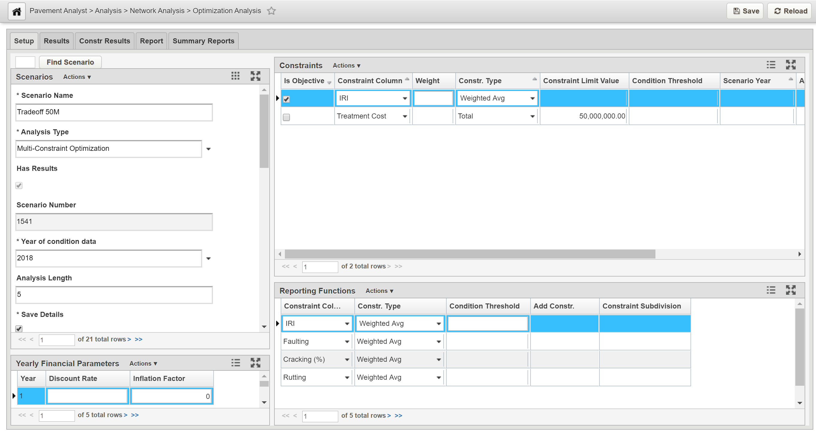This screenshot has width=816, height=433.
Task: Click the Home icon in breadcrumb bar
Action: pyautogui.click(x=16, y=11)
